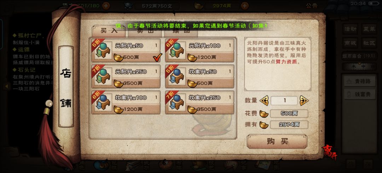
Task: Click the red 离开 leave icon
Action: point(329,152)
